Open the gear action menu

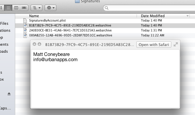51,8
